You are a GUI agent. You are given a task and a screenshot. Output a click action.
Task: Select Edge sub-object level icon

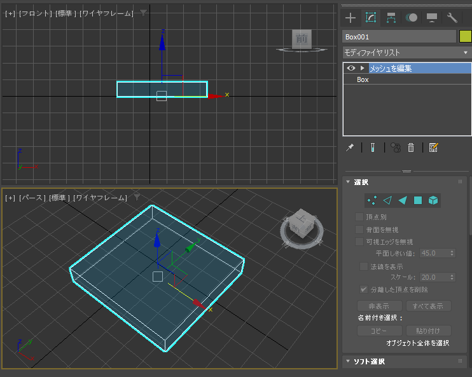[x=387, y=200]
